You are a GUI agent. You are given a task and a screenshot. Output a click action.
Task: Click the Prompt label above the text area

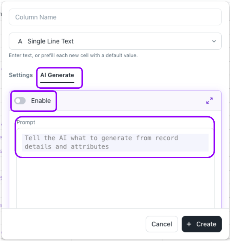click(x=26, y=122)
